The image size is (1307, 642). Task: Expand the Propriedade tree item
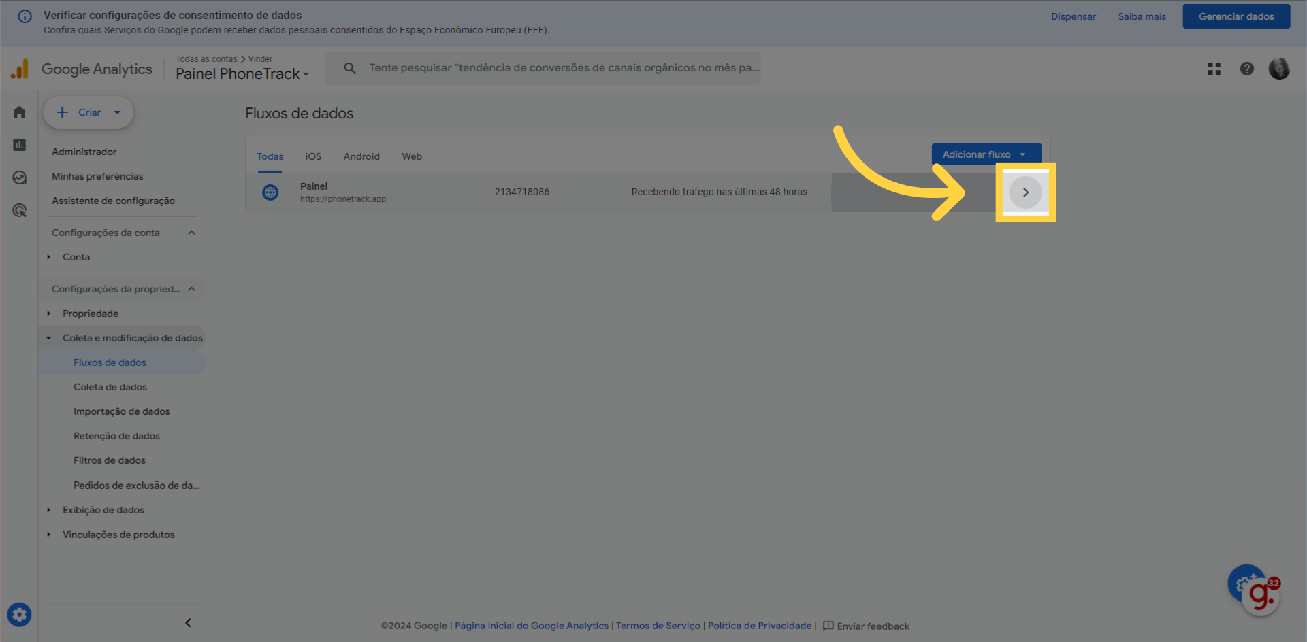pyautogui.click(x=48, y=314)
